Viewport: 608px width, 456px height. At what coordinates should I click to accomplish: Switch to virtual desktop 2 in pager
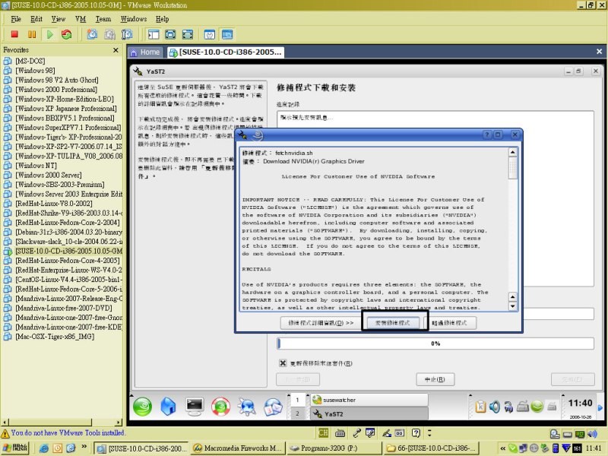[x=297, y=413]
